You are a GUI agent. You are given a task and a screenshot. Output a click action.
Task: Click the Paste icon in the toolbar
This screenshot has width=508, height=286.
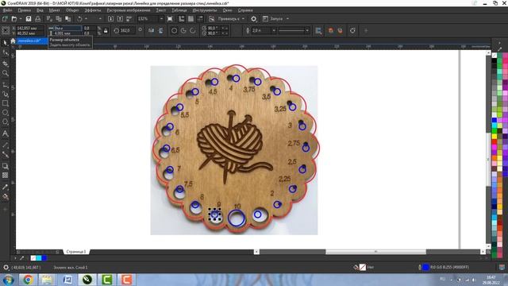67,19
